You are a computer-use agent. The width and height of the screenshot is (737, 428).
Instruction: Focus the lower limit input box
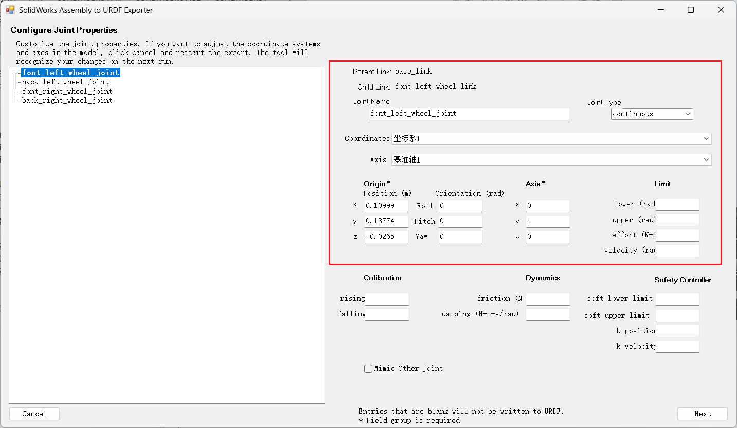coord(677,204)
